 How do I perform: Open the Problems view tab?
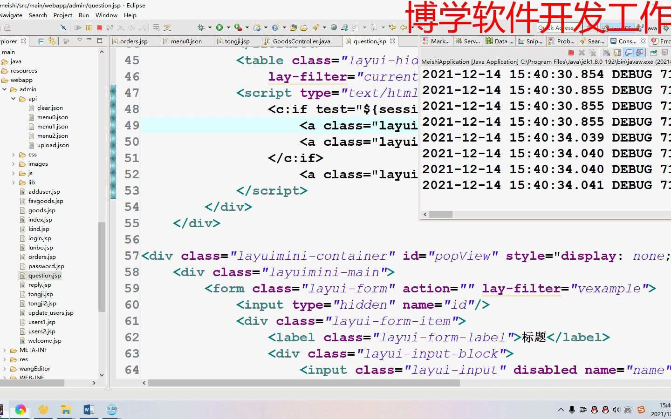562,41
